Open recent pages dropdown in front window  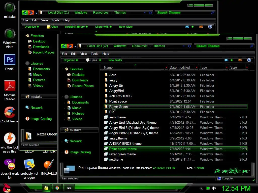pos(75,46)
